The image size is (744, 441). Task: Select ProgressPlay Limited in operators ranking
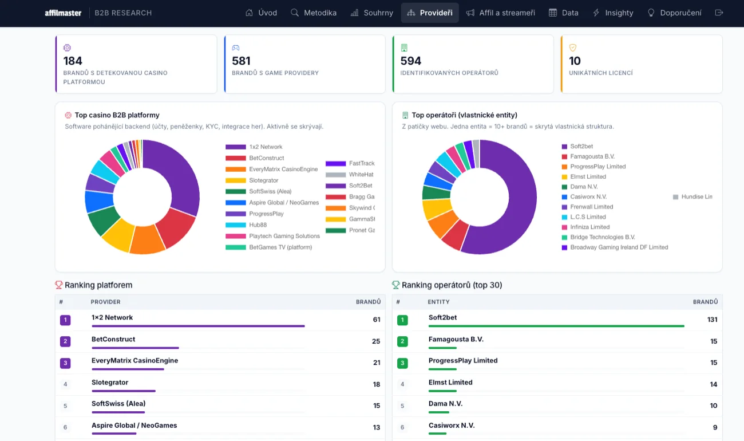click(x=557, y=363)
